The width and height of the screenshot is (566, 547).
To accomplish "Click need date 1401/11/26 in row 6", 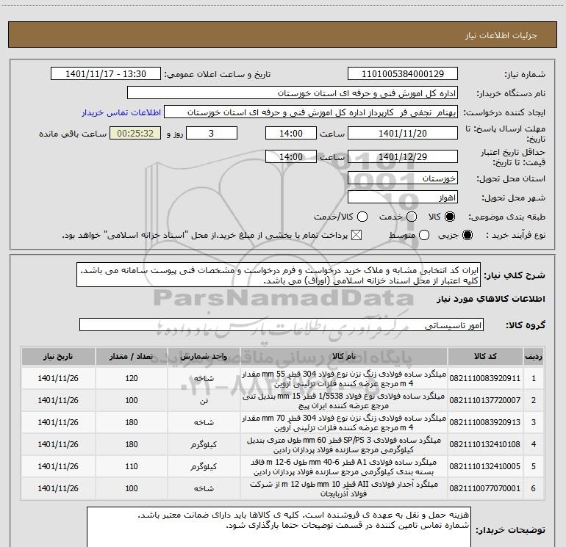I will pyautogui.click(x=58, y=488).
